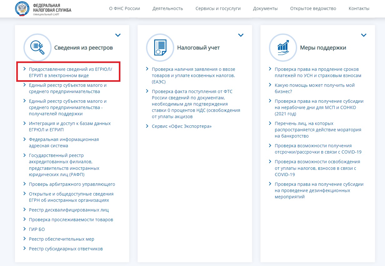Open the Сервис «Офис Экспортера» link
The height and width of the screenshot is (266, 385).
click(x=181, y=126)
